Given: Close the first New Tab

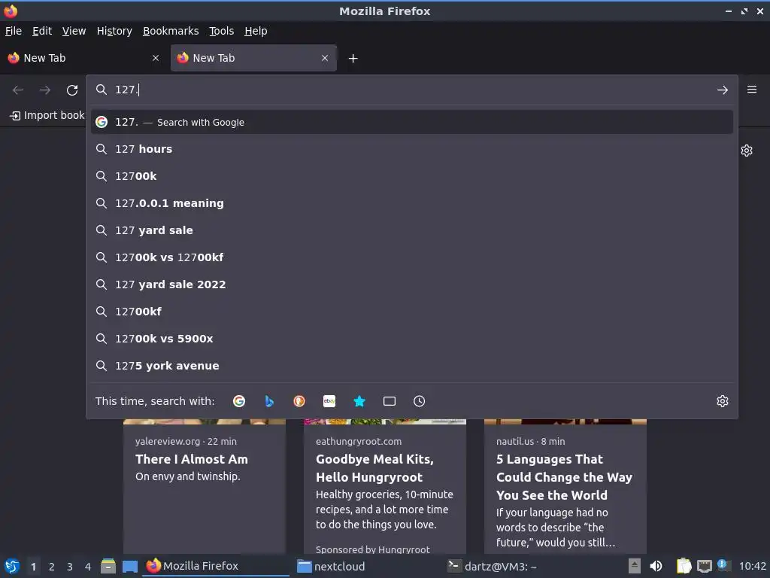Looking at the screenshot, I should (x=156, y=58).
